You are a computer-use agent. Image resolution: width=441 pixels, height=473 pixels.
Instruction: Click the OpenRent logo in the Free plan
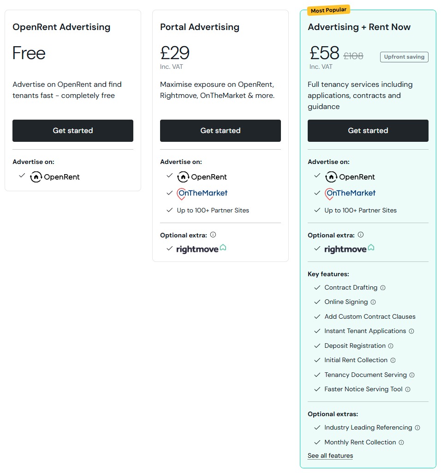pos(55,177)
